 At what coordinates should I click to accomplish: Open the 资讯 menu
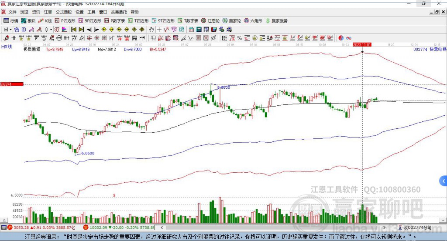click(x=36, y=12)
